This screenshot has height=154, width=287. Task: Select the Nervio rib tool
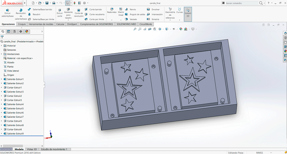[x=131, y=9]
